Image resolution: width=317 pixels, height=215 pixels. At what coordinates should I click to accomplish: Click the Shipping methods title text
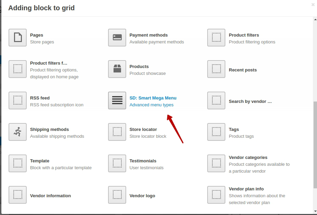coord(50,130)
